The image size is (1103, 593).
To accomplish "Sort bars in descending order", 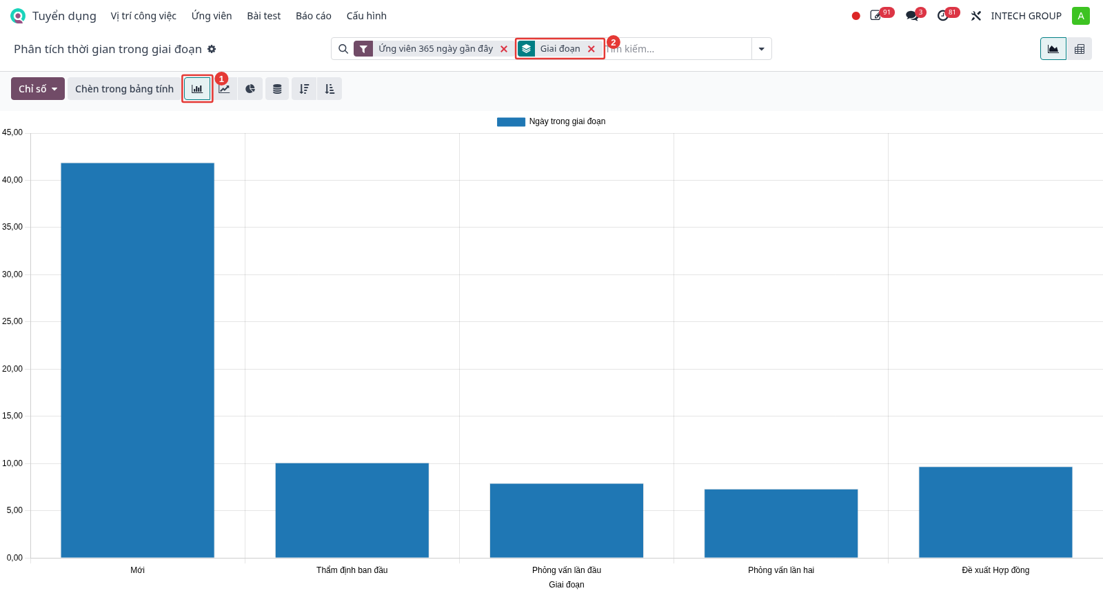I will point(304,89).
